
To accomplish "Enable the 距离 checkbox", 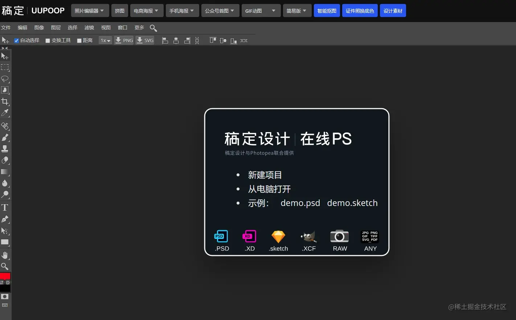I will point(79,41).
